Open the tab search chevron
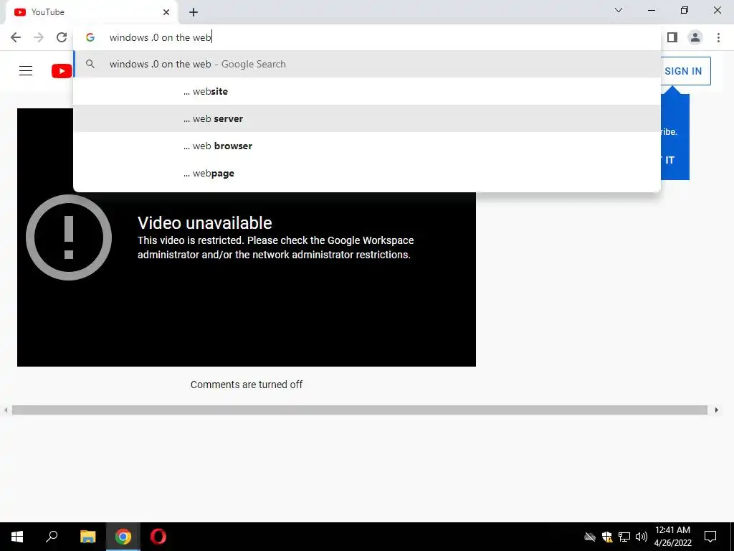The width and height of the screenshot is (734, 551). [x=619, y=10]
